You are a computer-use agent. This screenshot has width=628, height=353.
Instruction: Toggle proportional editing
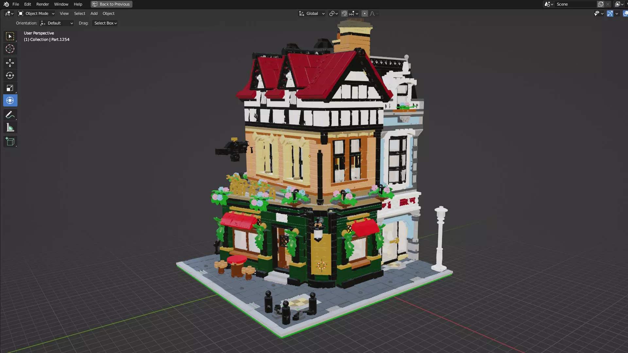365,13
